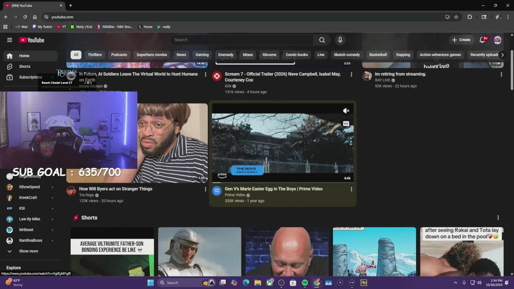Reload the page in Chrome

[25, 17]
